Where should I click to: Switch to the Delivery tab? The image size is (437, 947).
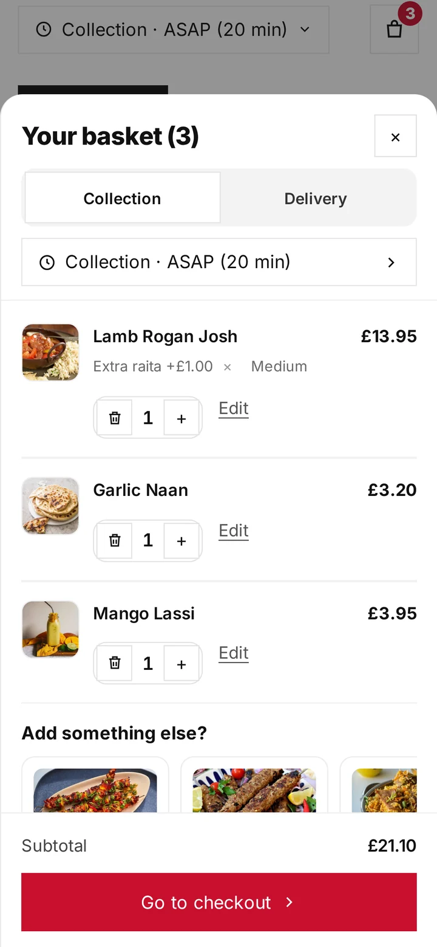coord(316,198)
